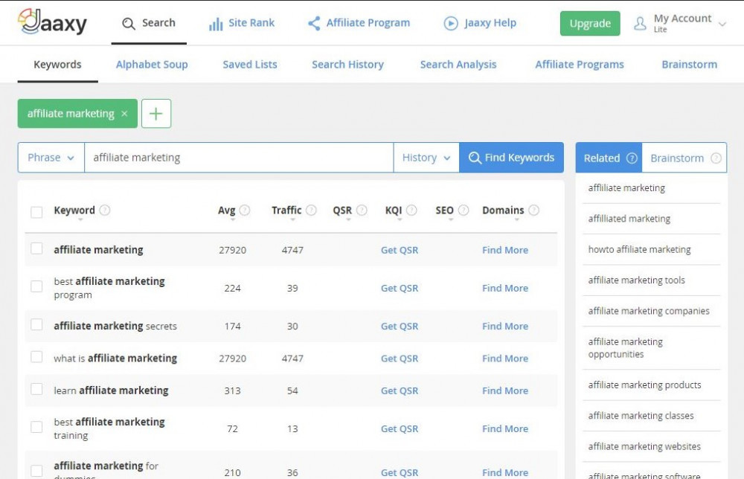
Task: Sort table by Traffic column
Action: [x=292, y=220]
